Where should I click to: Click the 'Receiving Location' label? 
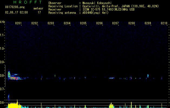(63, 6)
